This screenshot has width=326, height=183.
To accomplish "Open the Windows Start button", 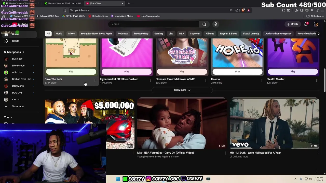I will tap(118, 179).
